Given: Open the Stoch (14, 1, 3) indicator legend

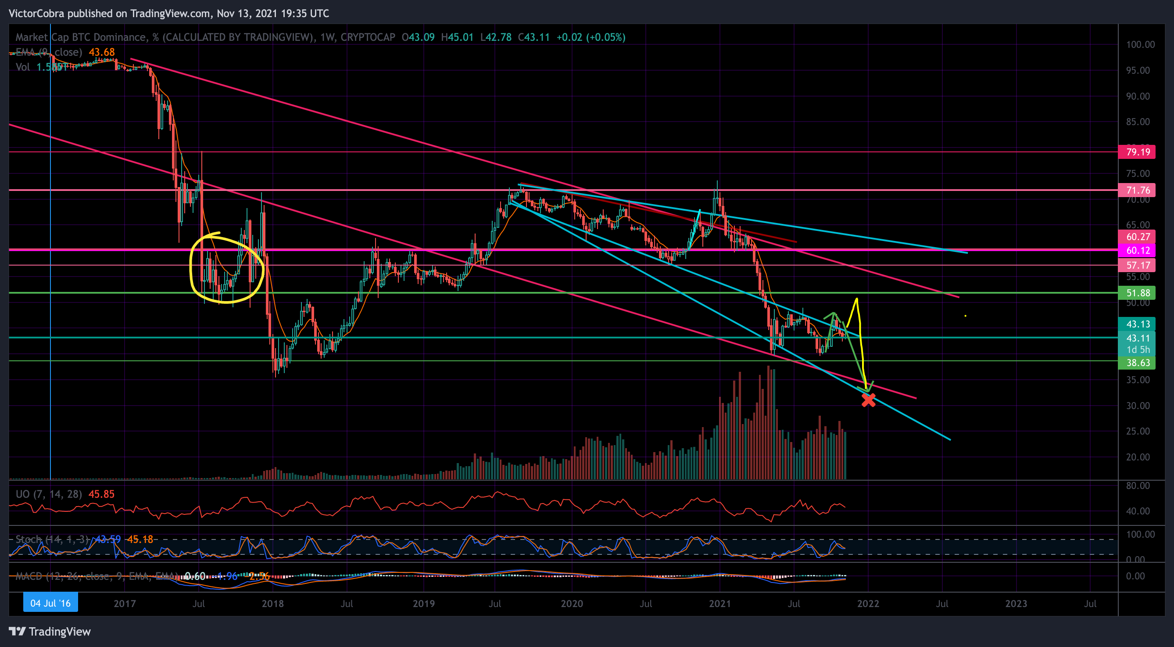Looking at the screenshot, I should click(x=52, y=539).
